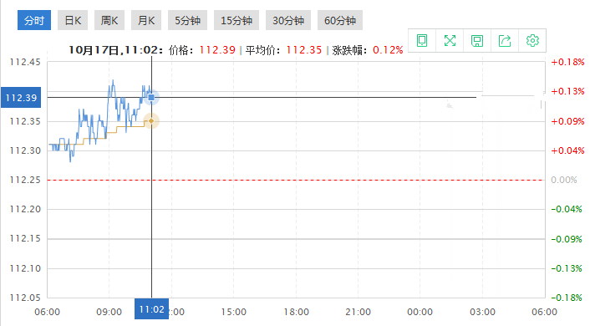The image size is (590, 326).
Task: Click the 15:00 time axis label
Action: point(233,312)
